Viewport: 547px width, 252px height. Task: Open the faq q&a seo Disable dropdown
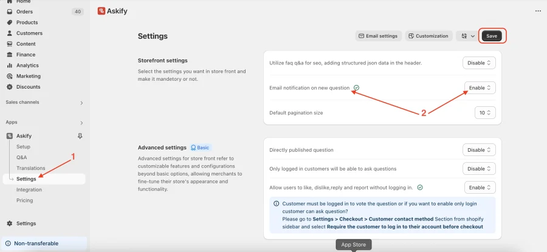click(x=479, y=63)
